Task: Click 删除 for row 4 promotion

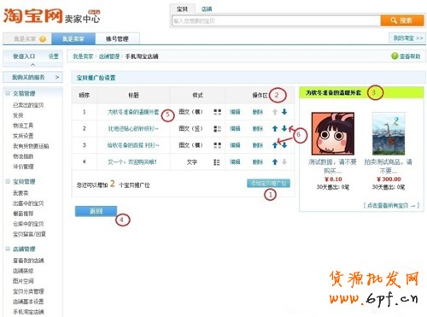Action: click(x=258, y=162)
